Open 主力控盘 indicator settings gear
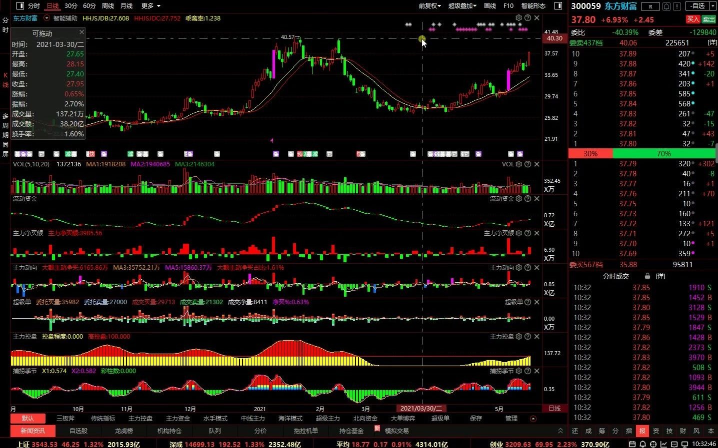Image resolution: width=718 pixels, height=448 pixels. tap(519, 336)
